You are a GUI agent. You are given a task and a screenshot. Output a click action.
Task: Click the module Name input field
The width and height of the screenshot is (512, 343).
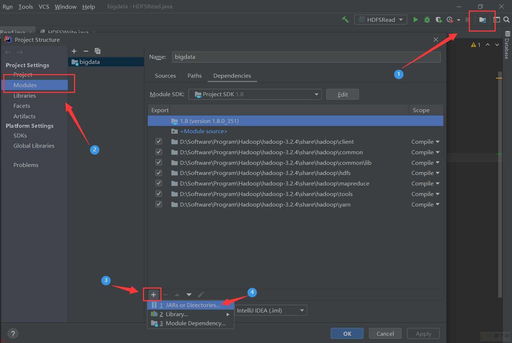click(x=306, y=57)
